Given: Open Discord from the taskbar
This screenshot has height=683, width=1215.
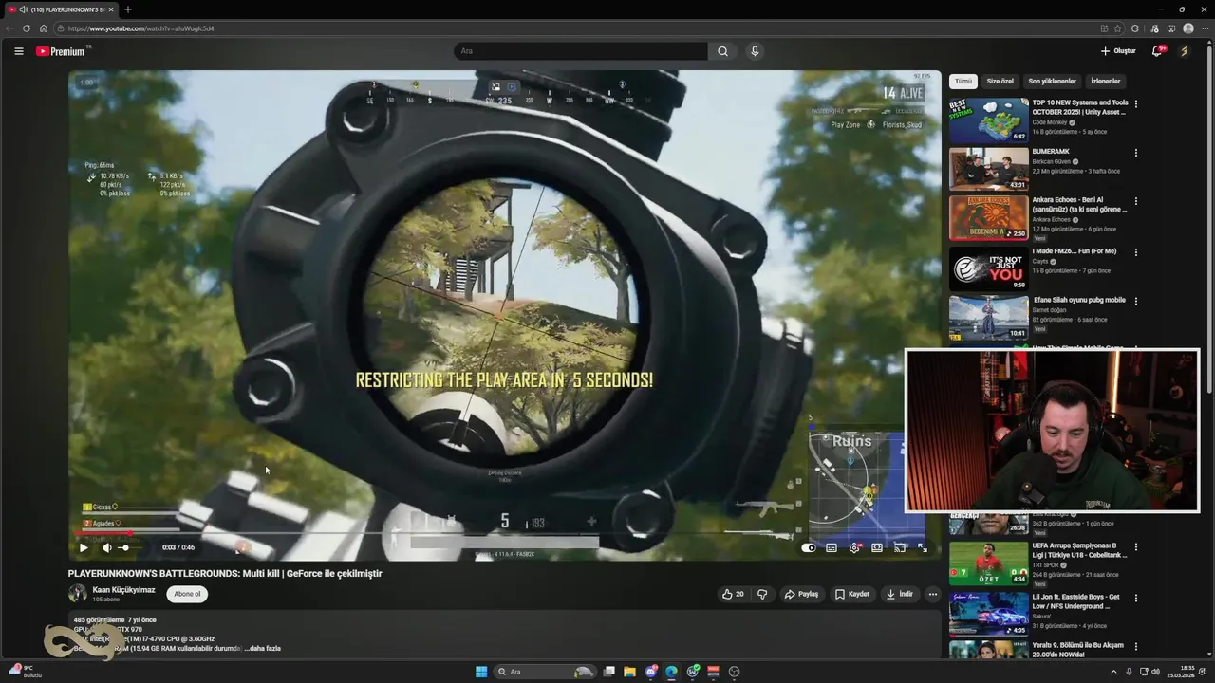Looking at the screenshot, I should point(651,672).
